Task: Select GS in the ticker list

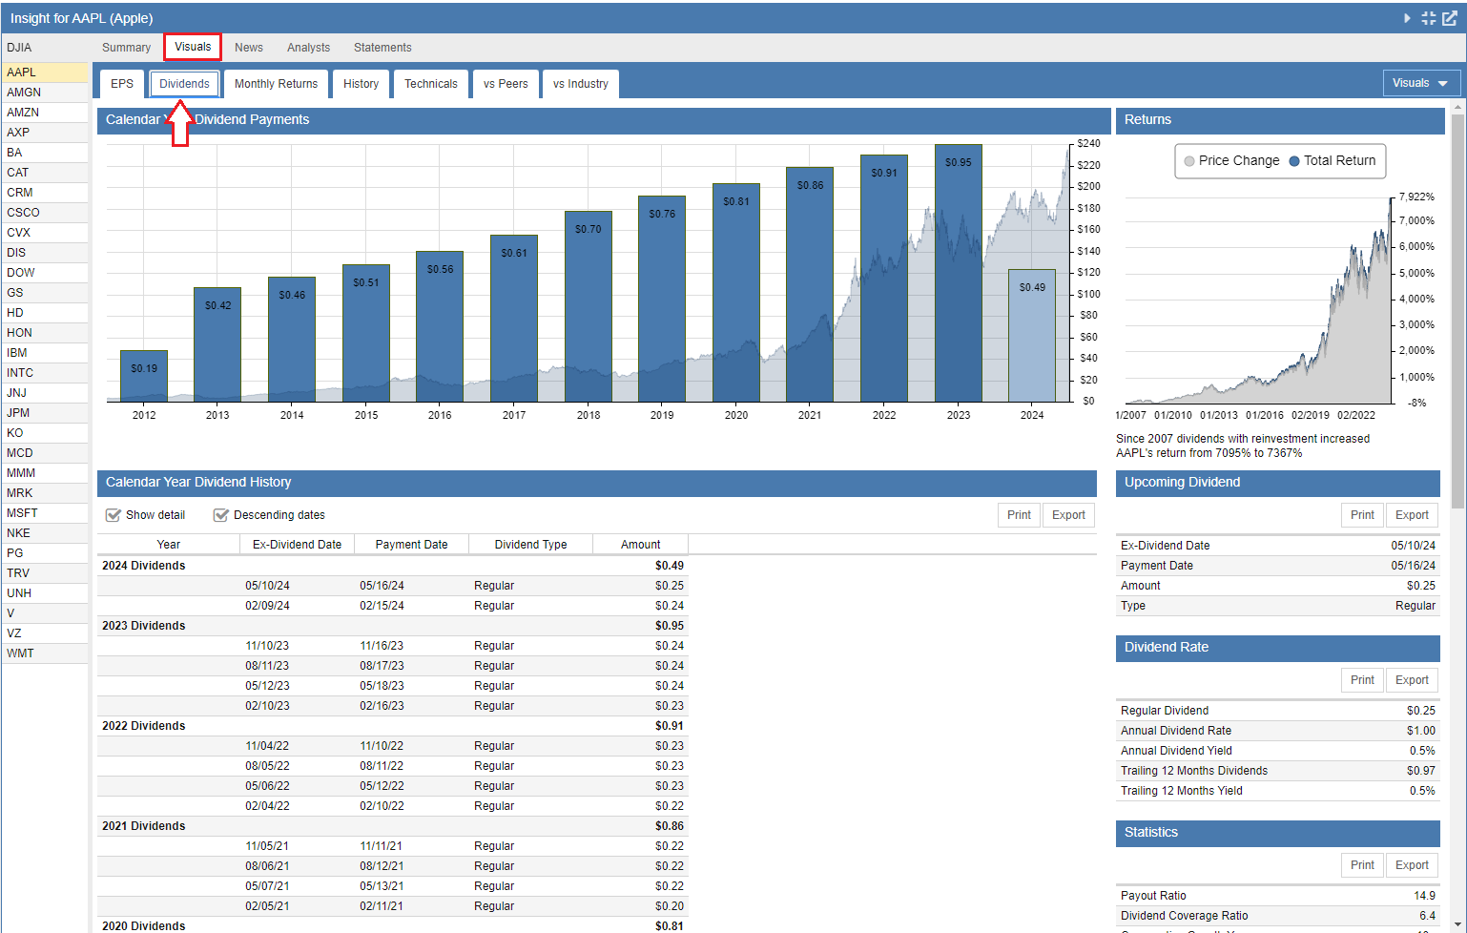Action: pyautogui.click(x=45, y=293)
